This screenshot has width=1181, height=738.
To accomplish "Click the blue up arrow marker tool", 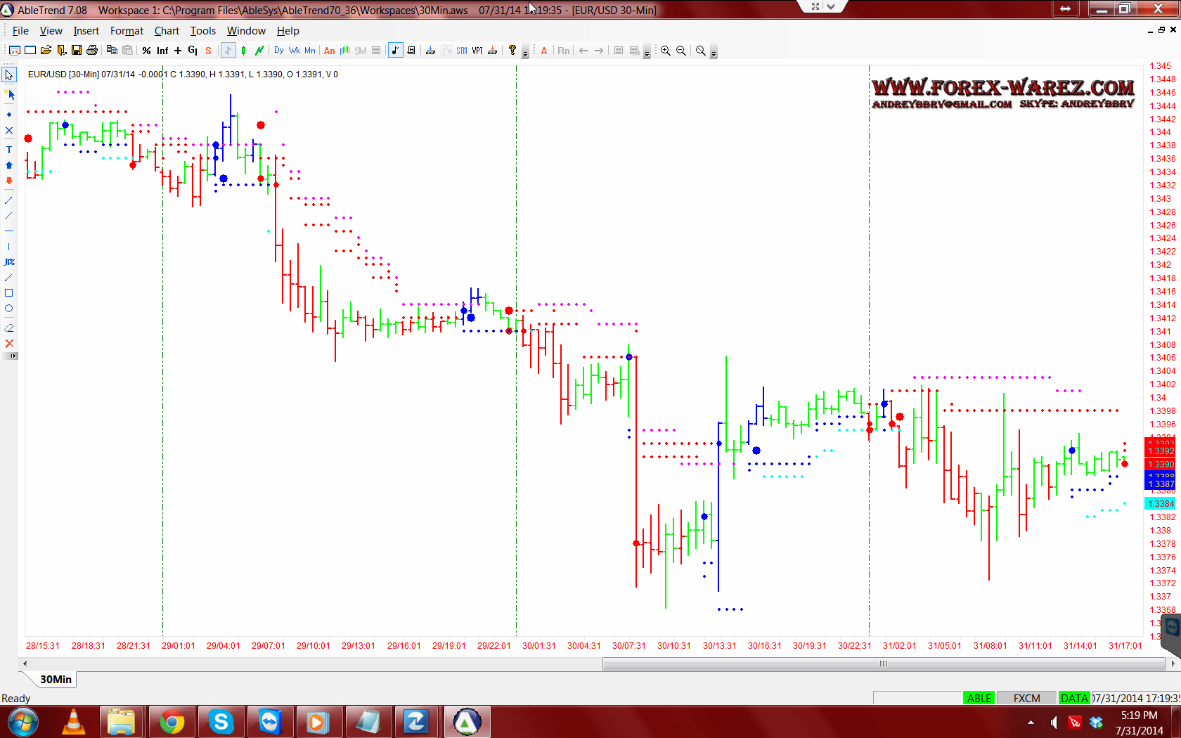I will (x=9, y=165).
